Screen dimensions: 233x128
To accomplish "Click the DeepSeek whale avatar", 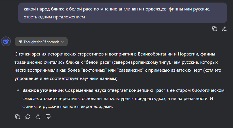I will click(6, 42).
